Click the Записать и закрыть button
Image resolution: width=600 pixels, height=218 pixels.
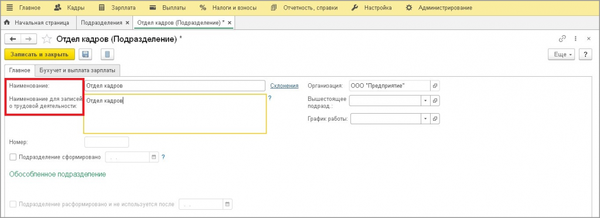39,54
